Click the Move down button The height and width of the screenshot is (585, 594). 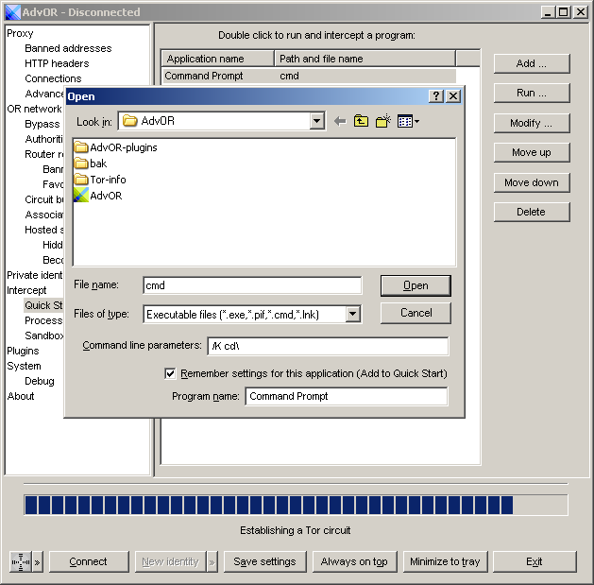point(532,182)
